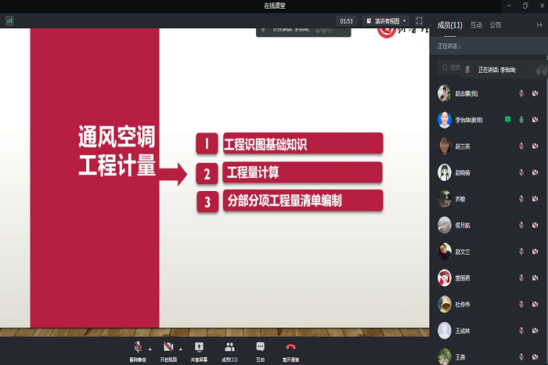Leave the classroom with red hang-up button
The image size is (548, 365).
pyautogui.click(x=290, y=347)
